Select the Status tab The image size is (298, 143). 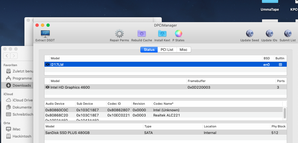[149, 49]
